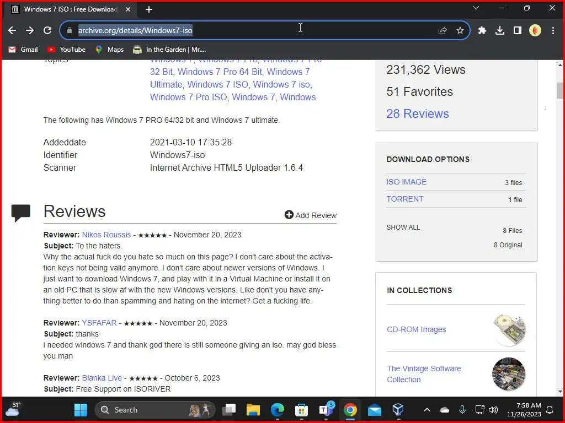Viewport: 565px width, 423px height.
Task: Click the taskbar Search box
Action: (155, 410)
